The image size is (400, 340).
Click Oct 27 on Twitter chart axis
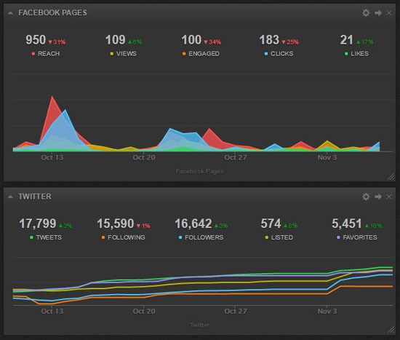point(236,311)
